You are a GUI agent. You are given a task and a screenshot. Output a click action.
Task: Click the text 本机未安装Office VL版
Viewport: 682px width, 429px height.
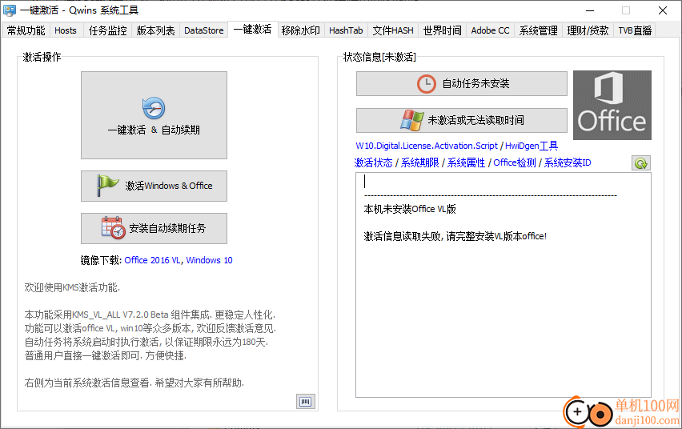pos(410,209)
